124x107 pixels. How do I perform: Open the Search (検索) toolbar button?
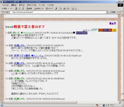click(29, 9)
